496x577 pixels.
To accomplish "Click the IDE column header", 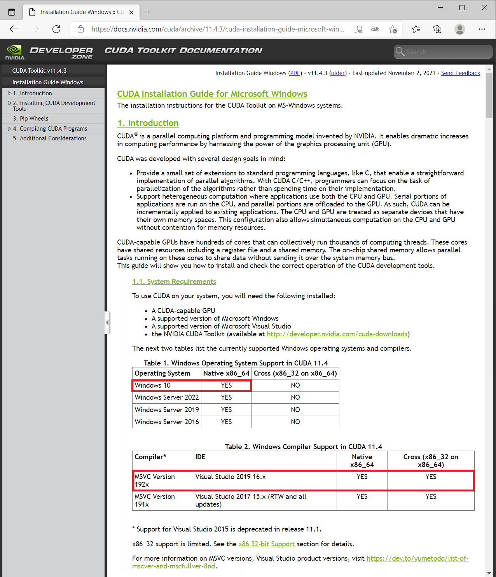I will tap(265, 461).
